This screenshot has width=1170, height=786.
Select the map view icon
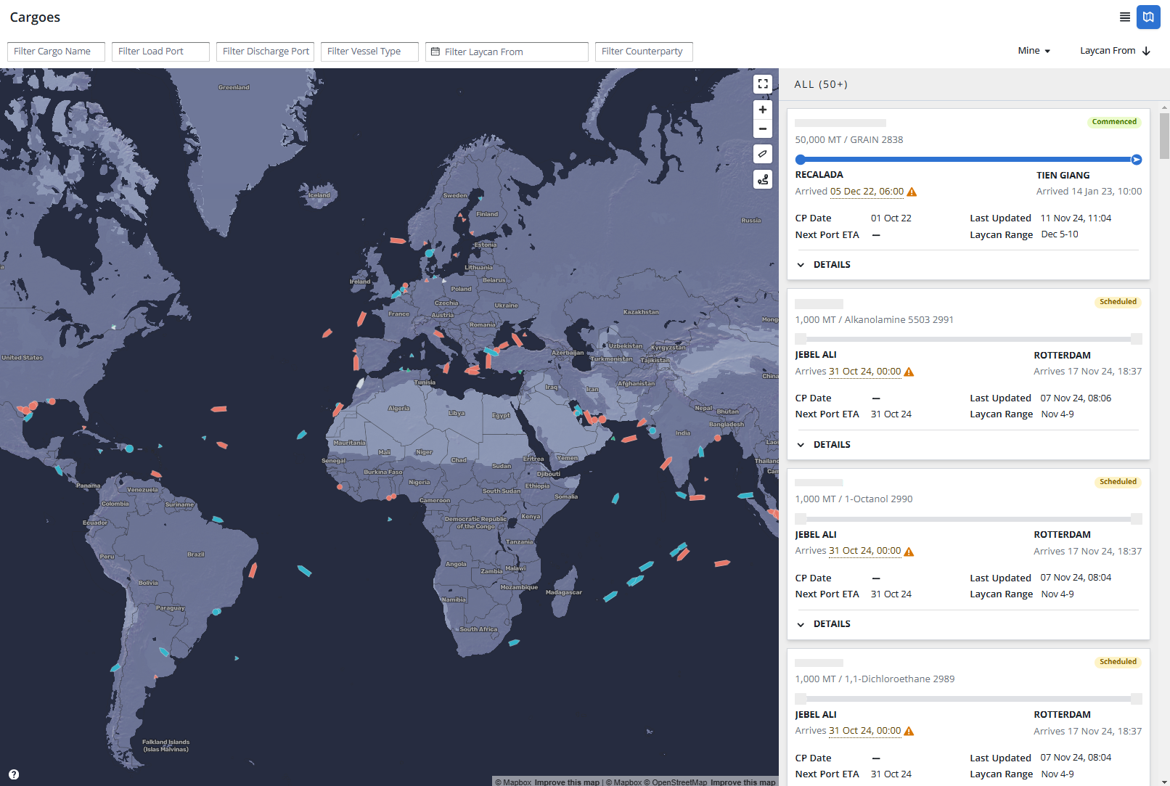1149,17
